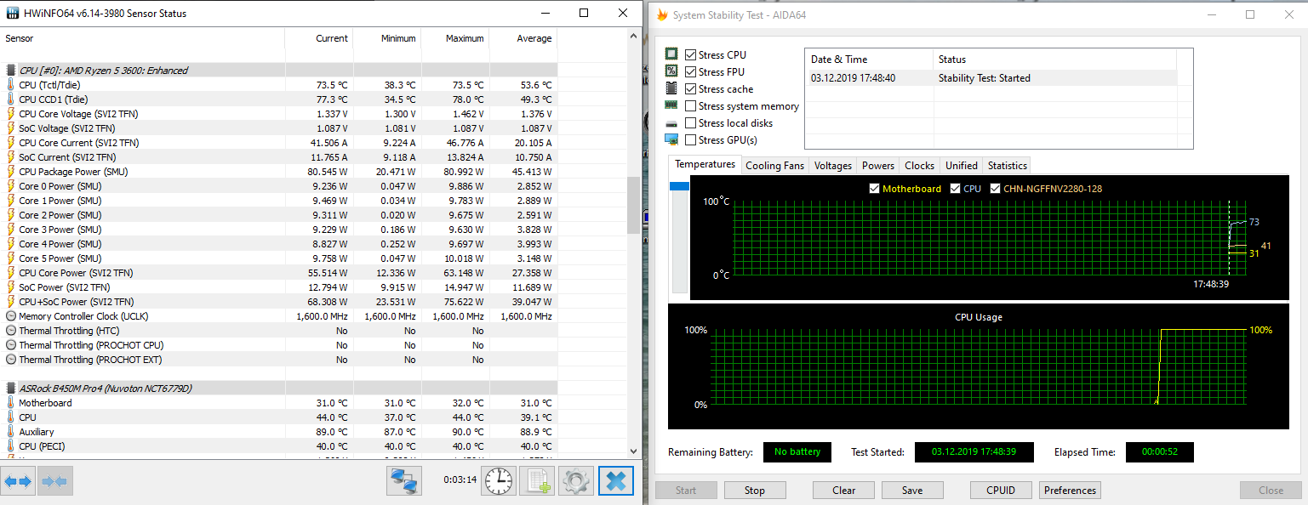Open HWiNFO sensor settings gear icon
This screenshot has height=505, width=1308.
click(576, 481)
